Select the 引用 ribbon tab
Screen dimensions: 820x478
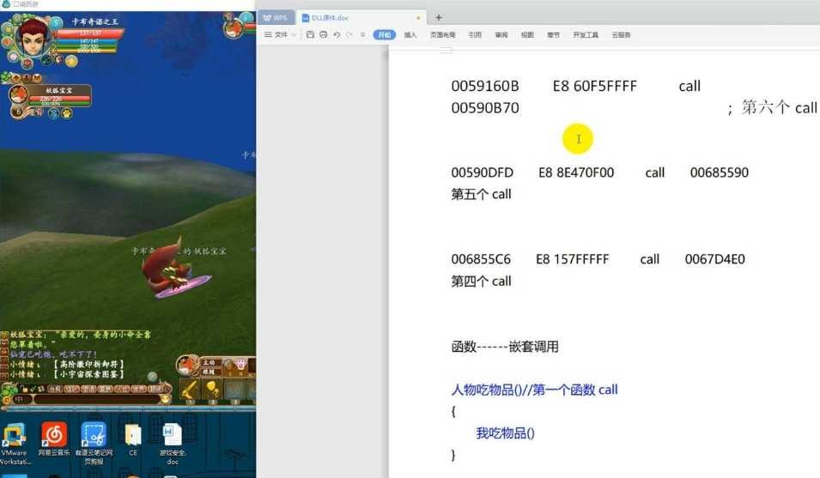[x=474, y=34]
